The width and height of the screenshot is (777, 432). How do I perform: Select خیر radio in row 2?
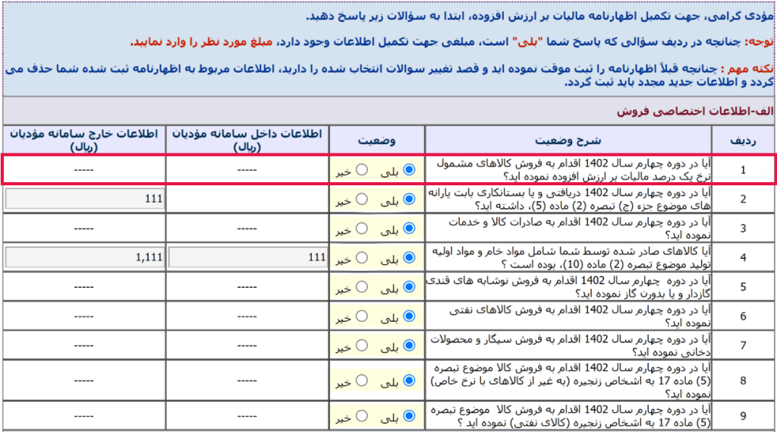point(362,199)
